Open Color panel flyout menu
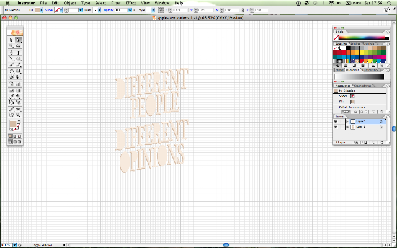Screen dimensions: 397x248 388,32
